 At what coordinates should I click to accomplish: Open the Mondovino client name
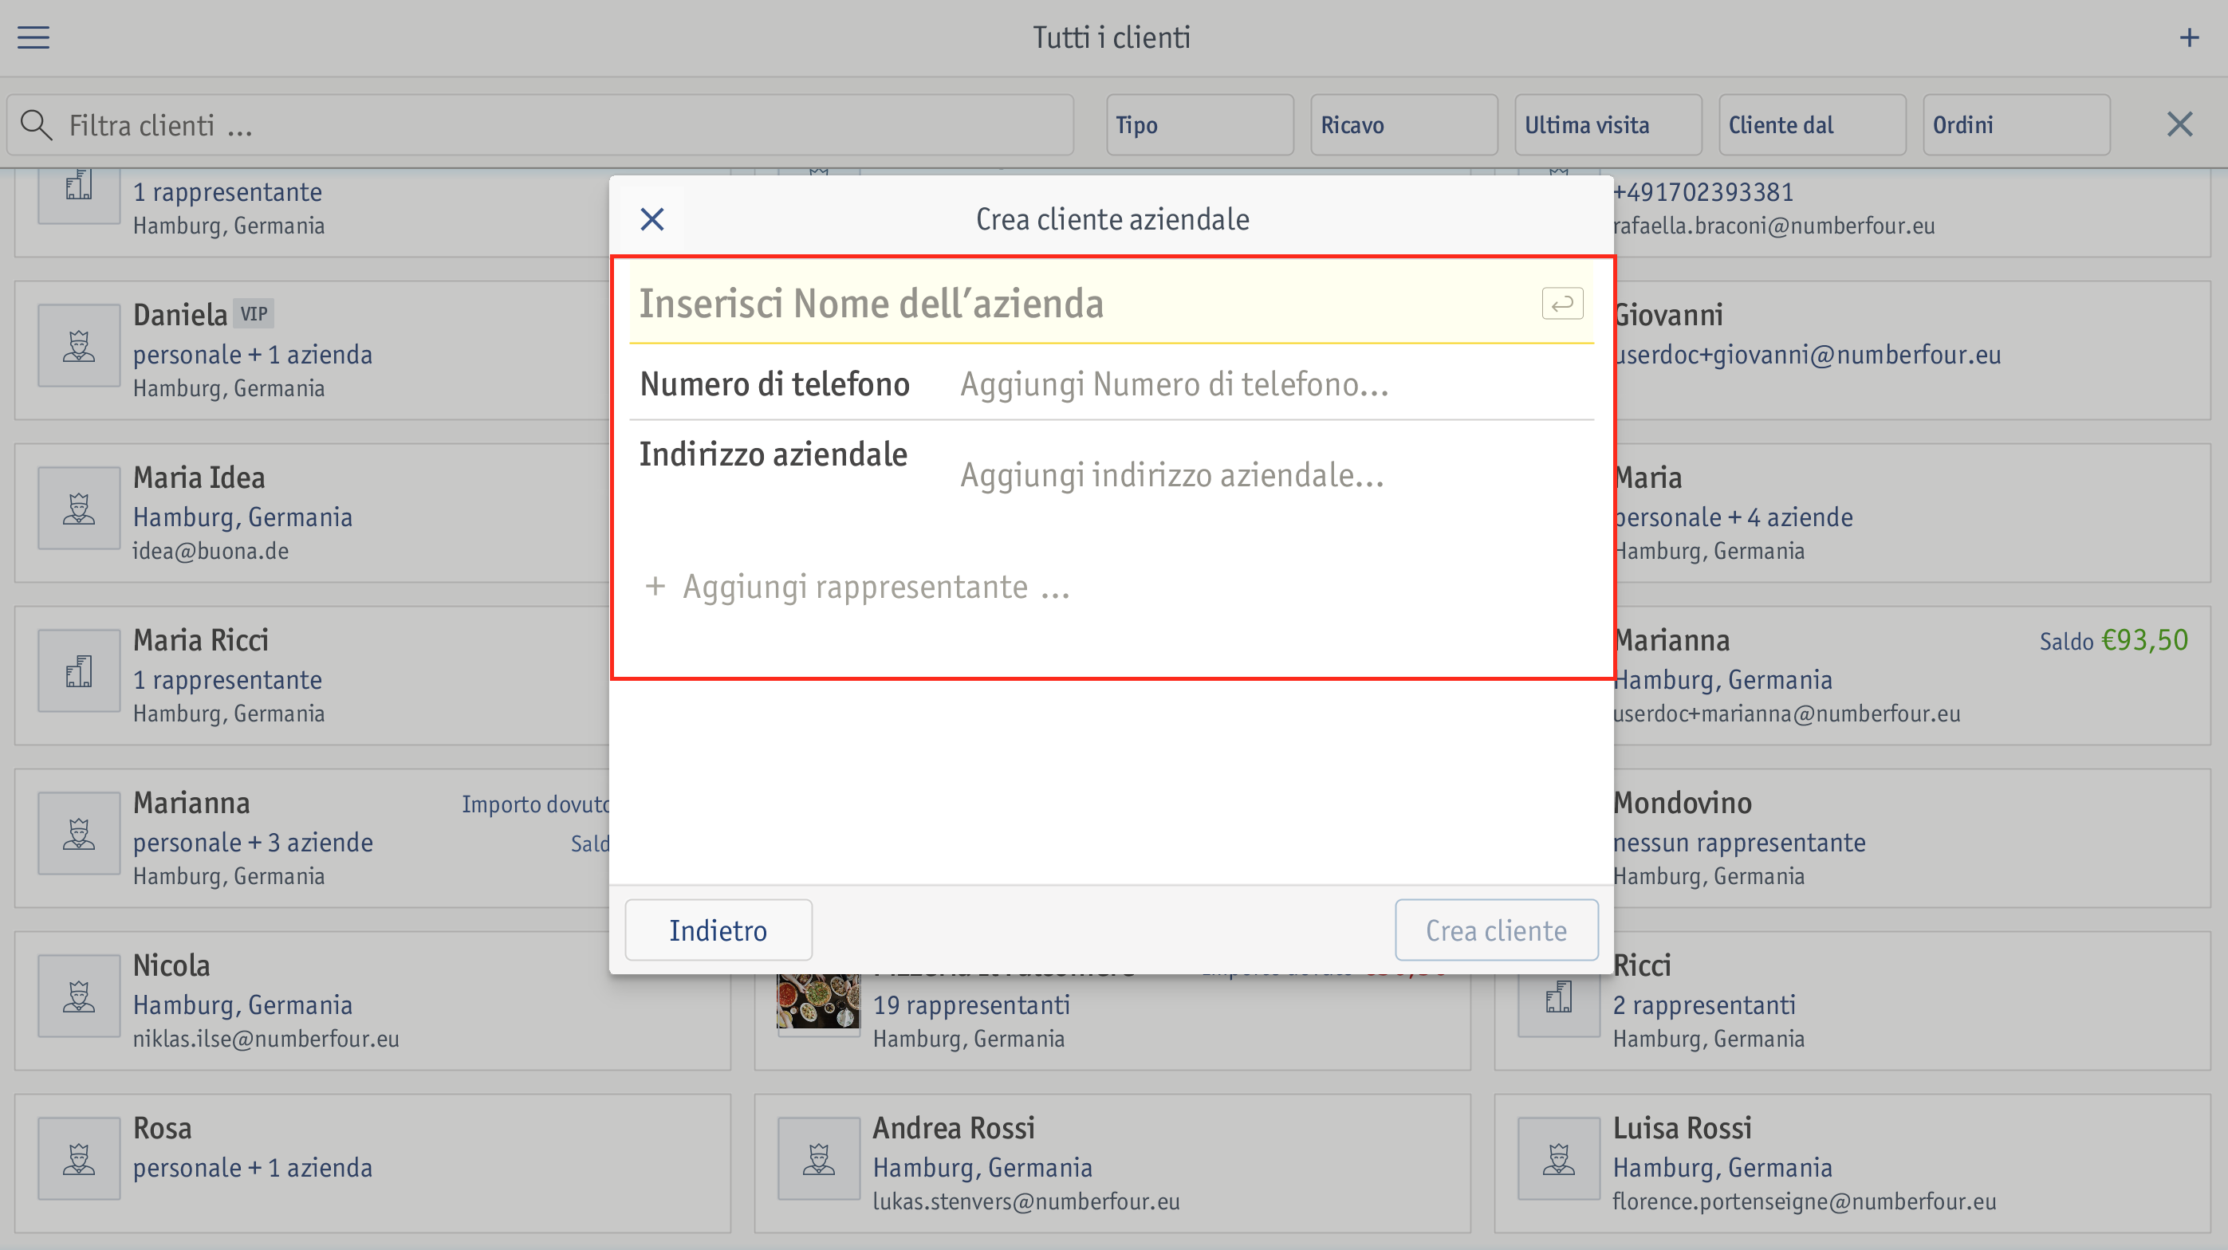(x=1683, y=802)
